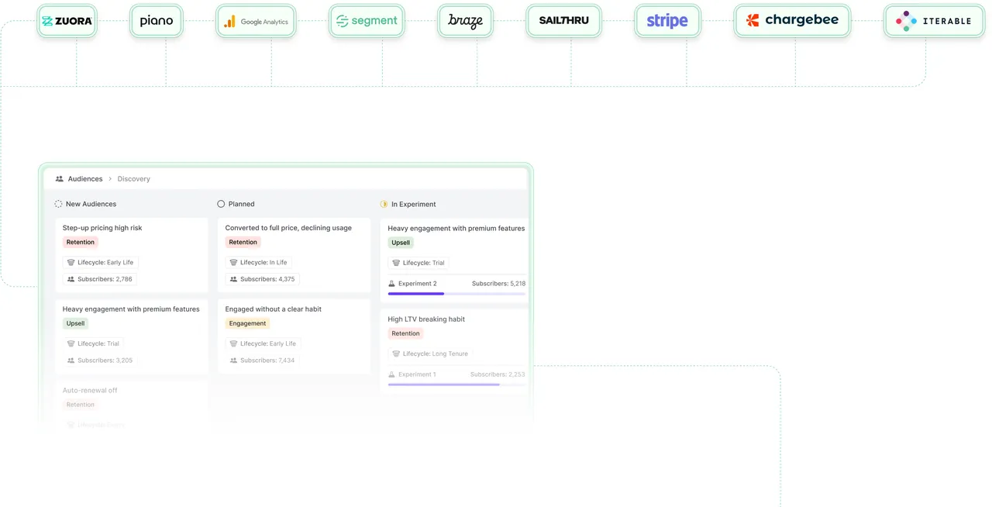Click the flask icon beside Experiment 2

coord(392,284)
